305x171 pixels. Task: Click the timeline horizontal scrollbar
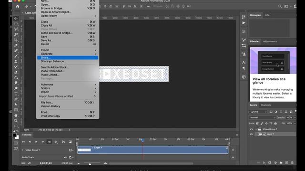152,163
